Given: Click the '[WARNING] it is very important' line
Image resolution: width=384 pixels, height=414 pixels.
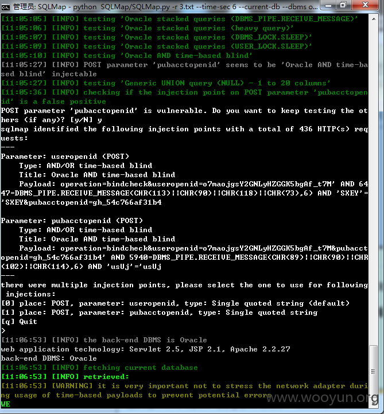Looking at the screenshot, I should click(184, 390).
